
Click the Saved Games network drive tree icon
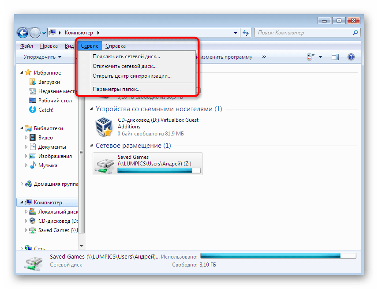(x=33, y=230)
